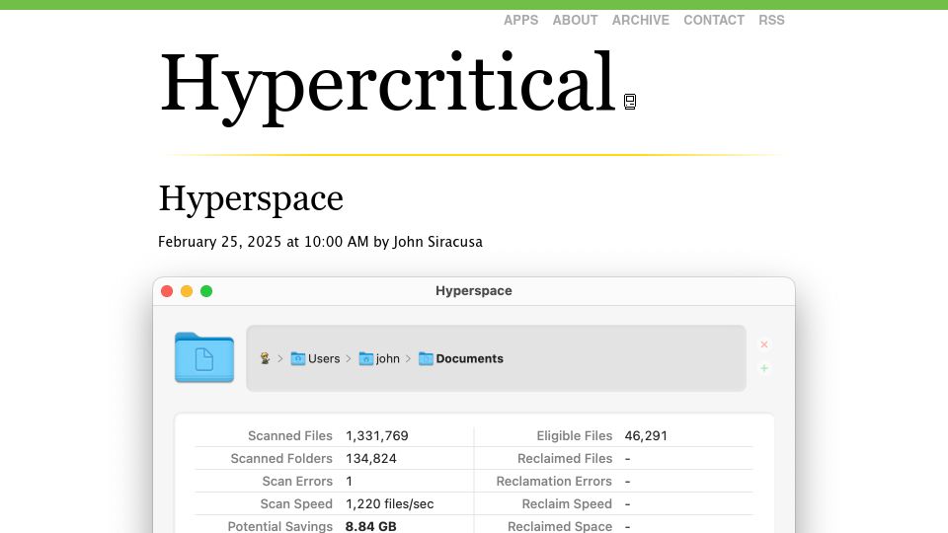948x533 pixels.
Task: Click the Reclaim Speed label
Action: 567,504
